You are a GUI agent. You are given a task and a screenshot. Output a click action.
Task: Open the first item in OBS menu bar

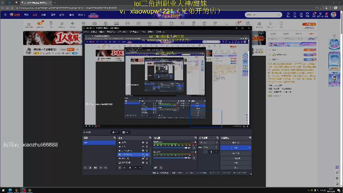click(x=86, y=32)
